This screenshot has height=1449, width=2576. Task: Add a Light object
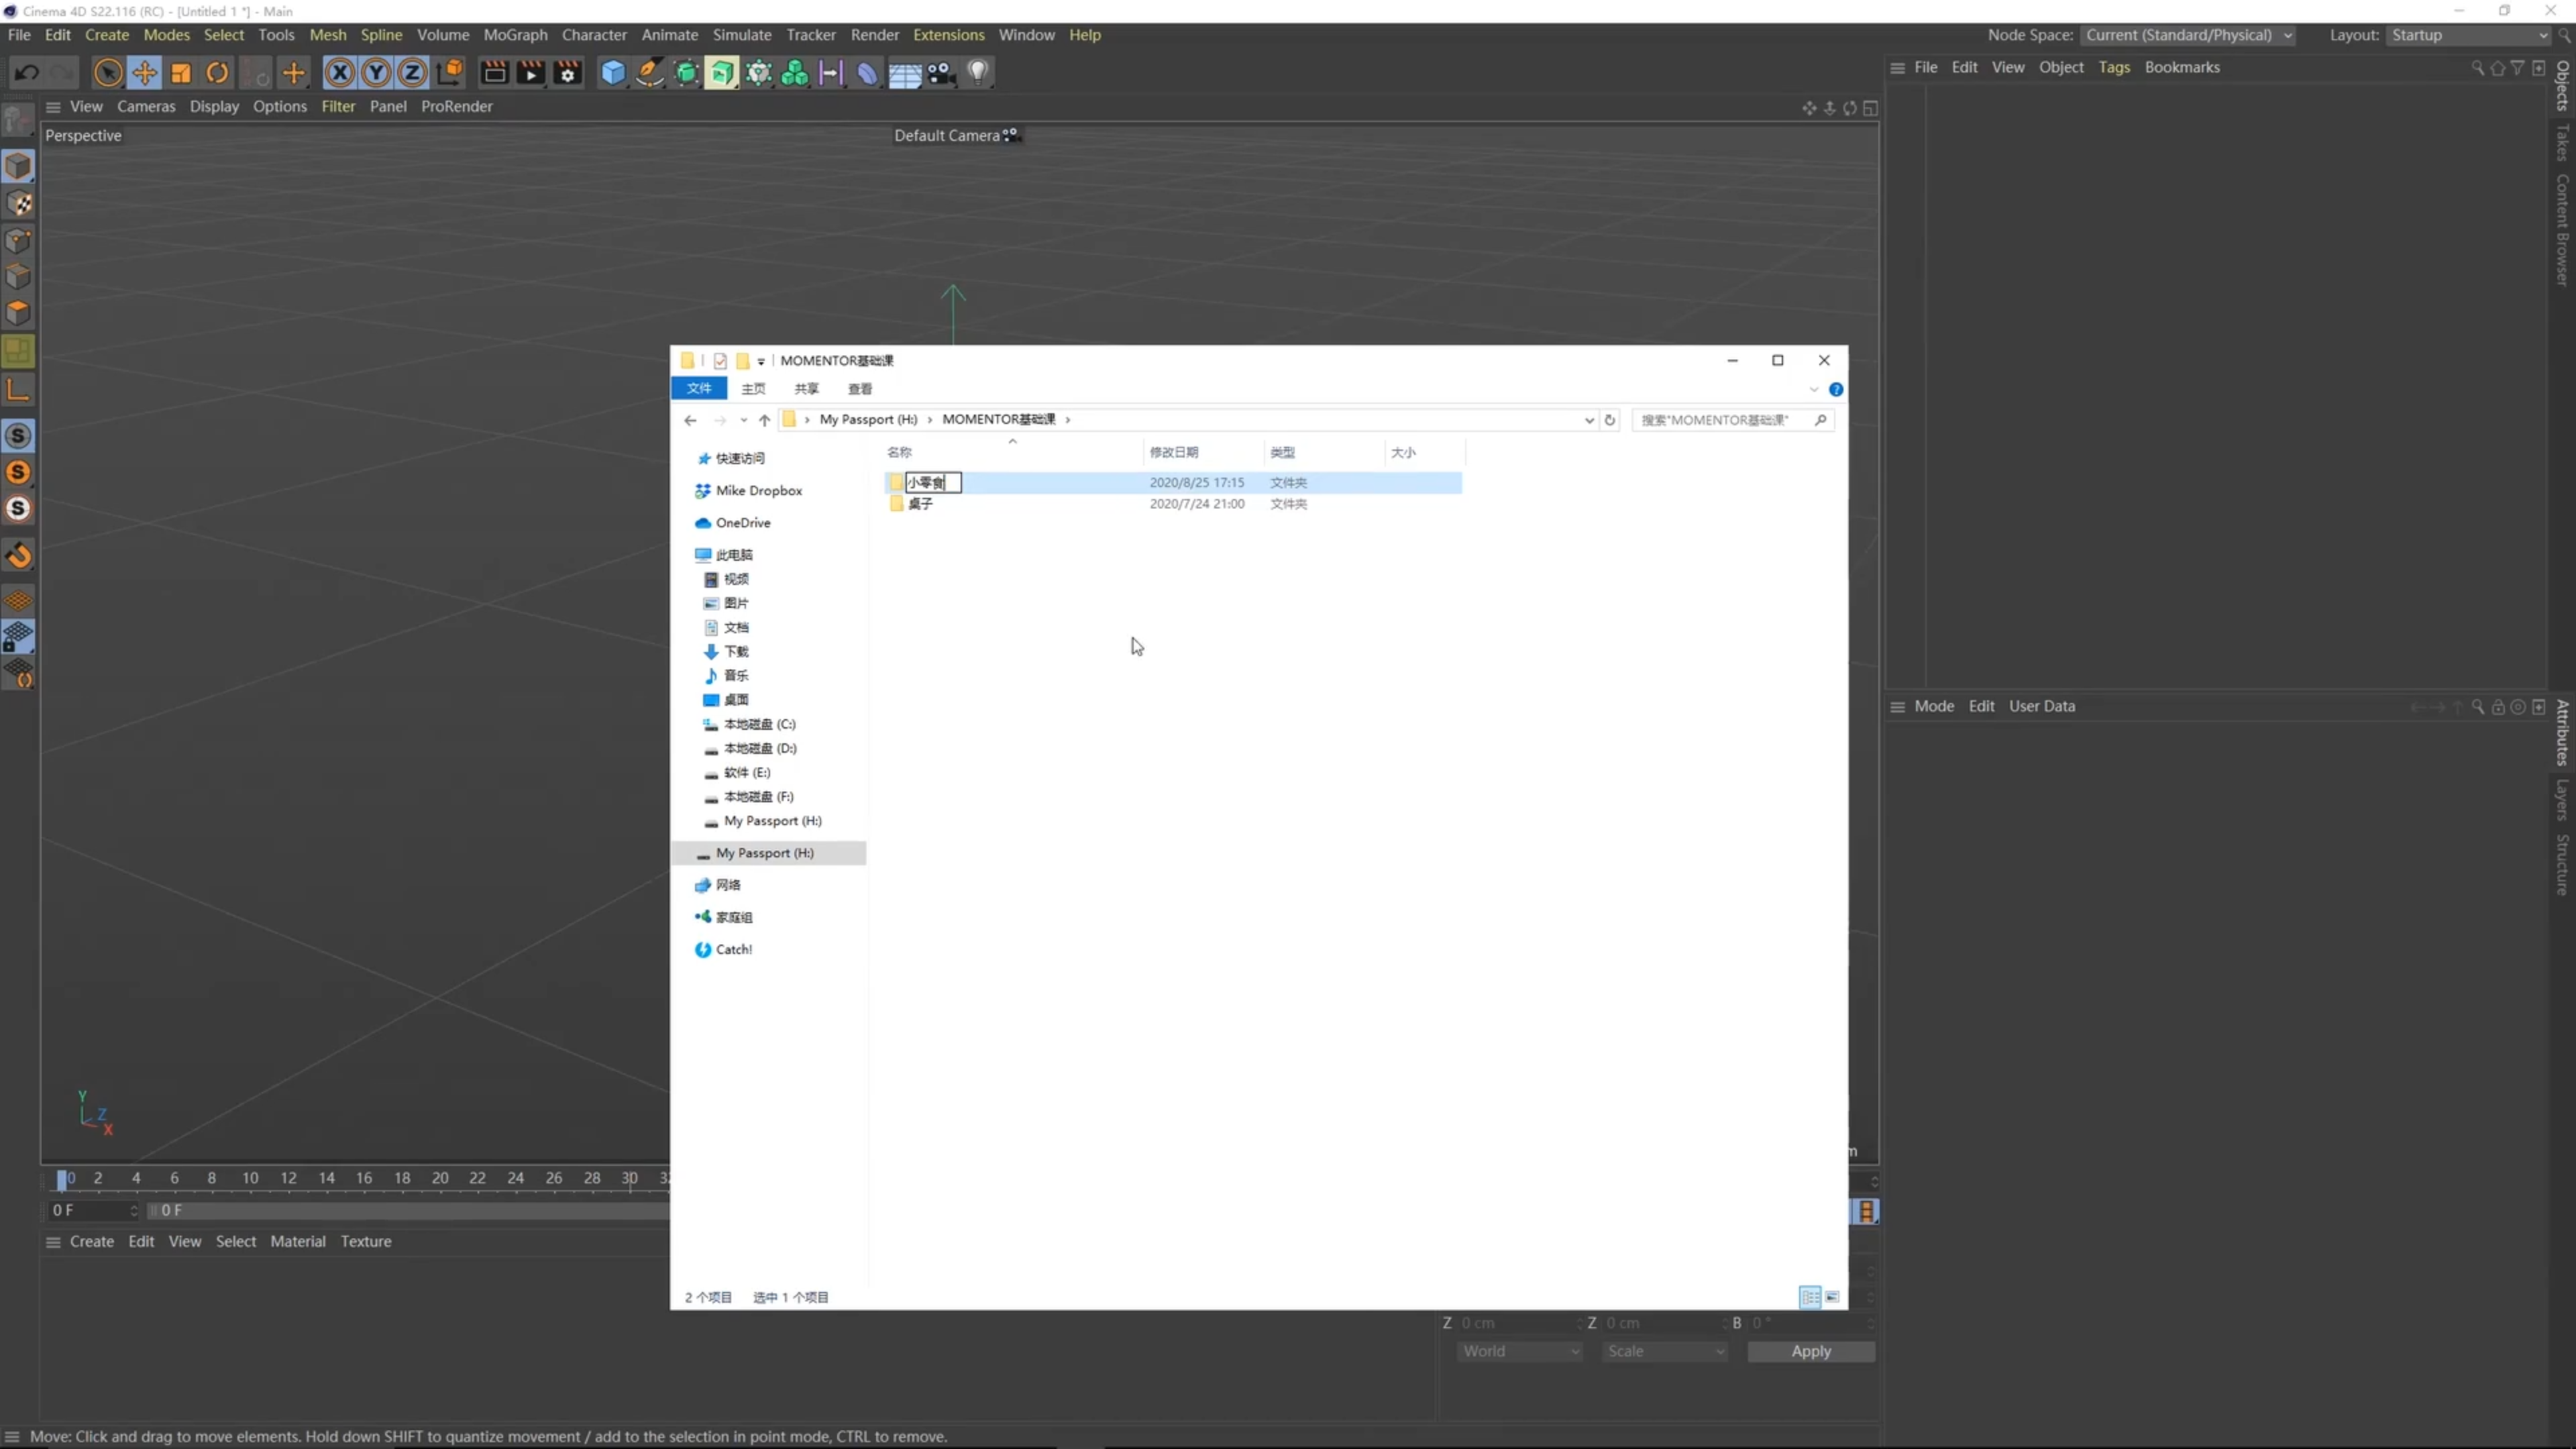978,72
